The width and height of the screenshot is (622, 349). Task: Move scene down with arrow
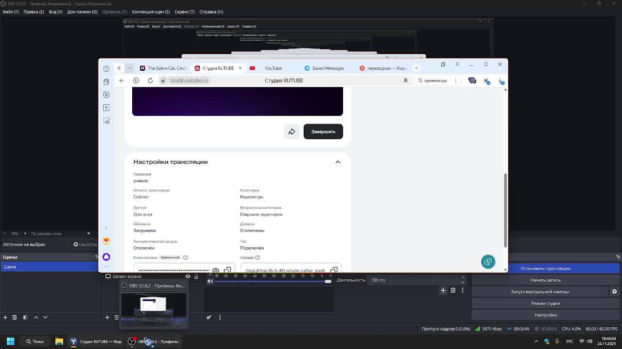click(x=45, y=317)
